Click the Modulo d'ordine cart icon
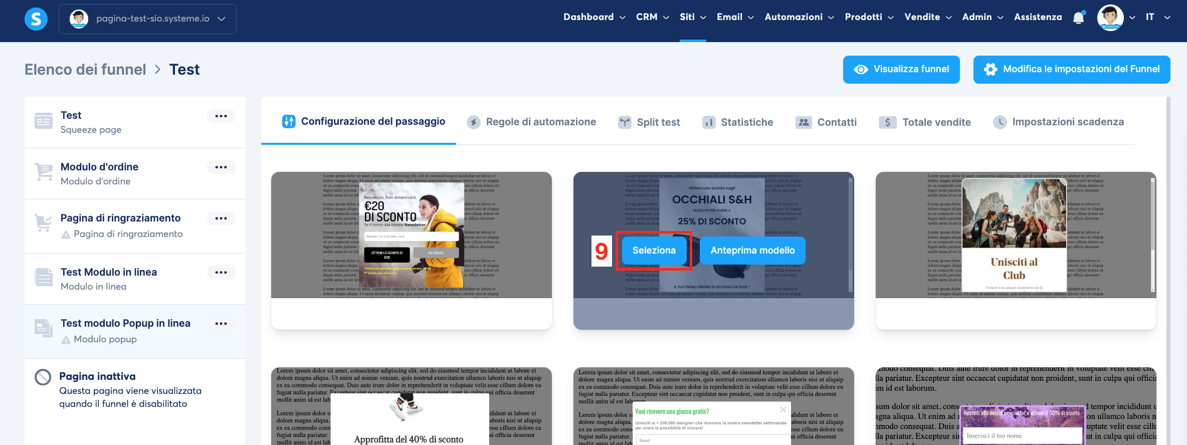The image size is (1187, 445). click(x=44, y=171)
